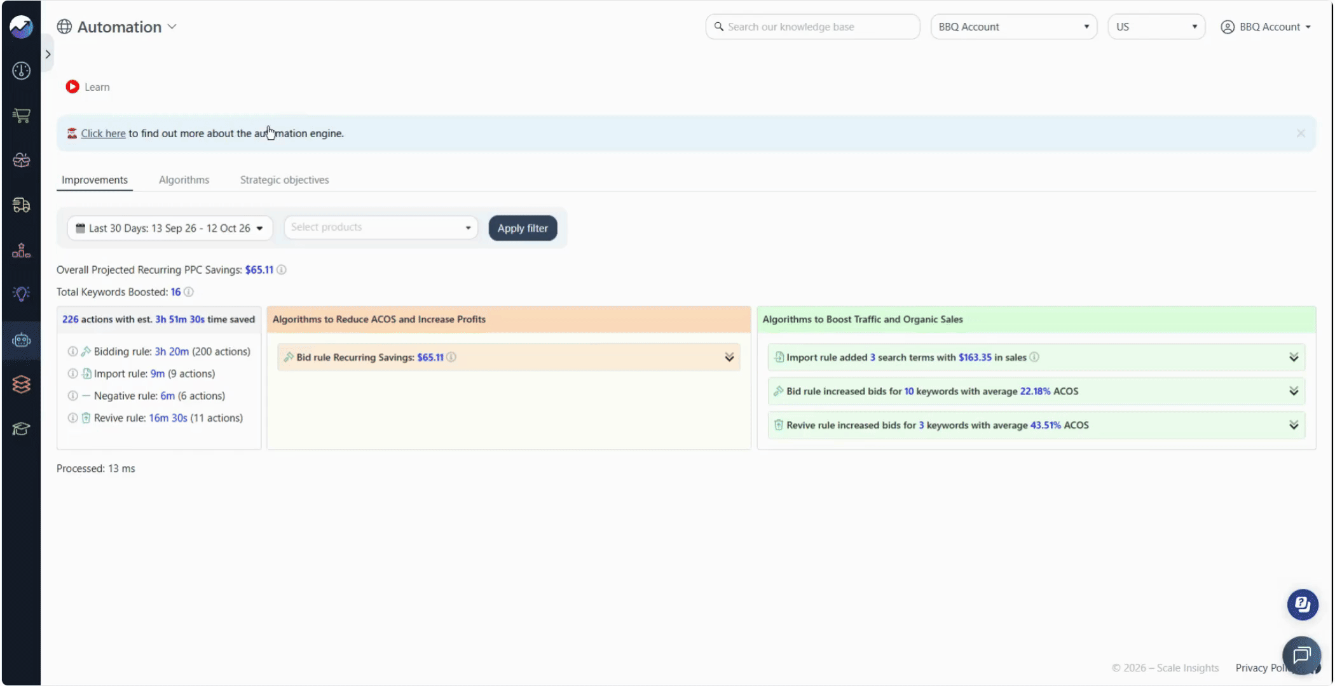
Task: Click the red Learn video icon
Action: (x=72, y=86)
